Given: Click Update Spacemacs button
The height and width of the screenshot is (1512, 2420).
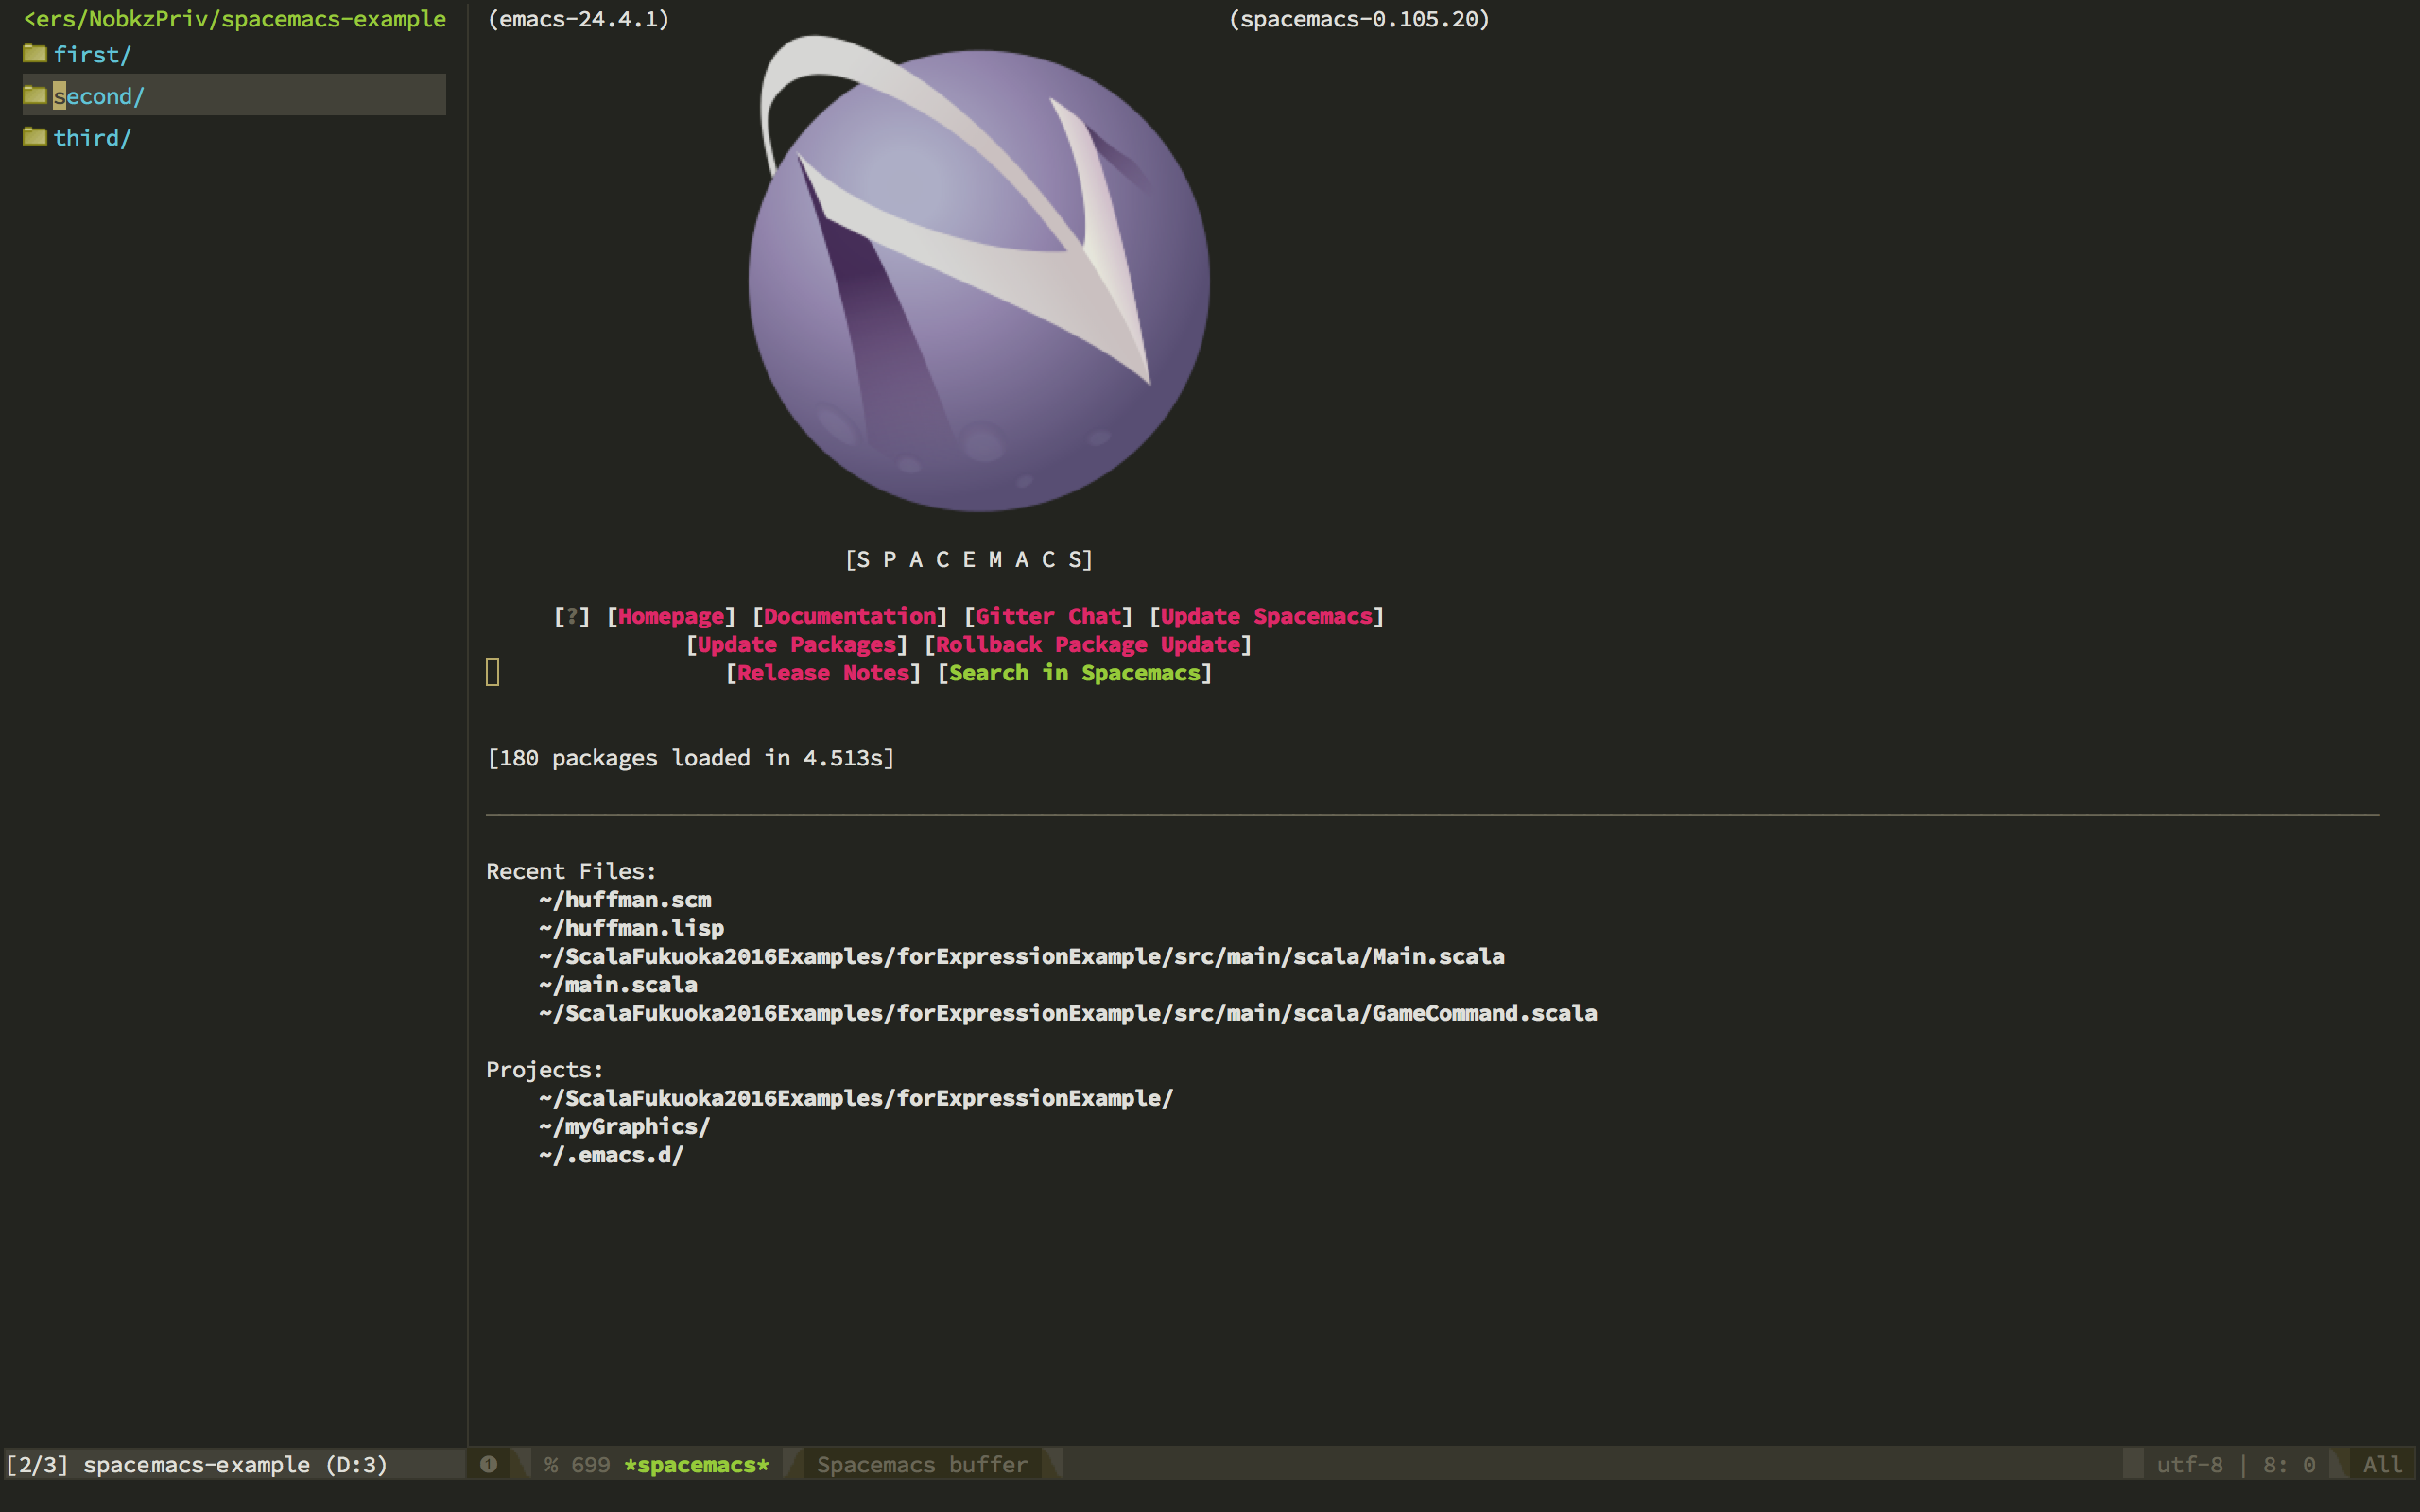Looking at the screenshot, I should (1266, 616).
